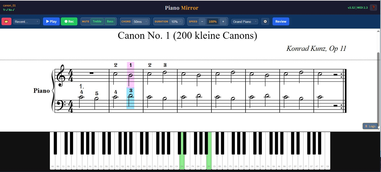381x172 pixels.
Task: Open the Chord 50ms dropdown
Action: pos(140,21)
